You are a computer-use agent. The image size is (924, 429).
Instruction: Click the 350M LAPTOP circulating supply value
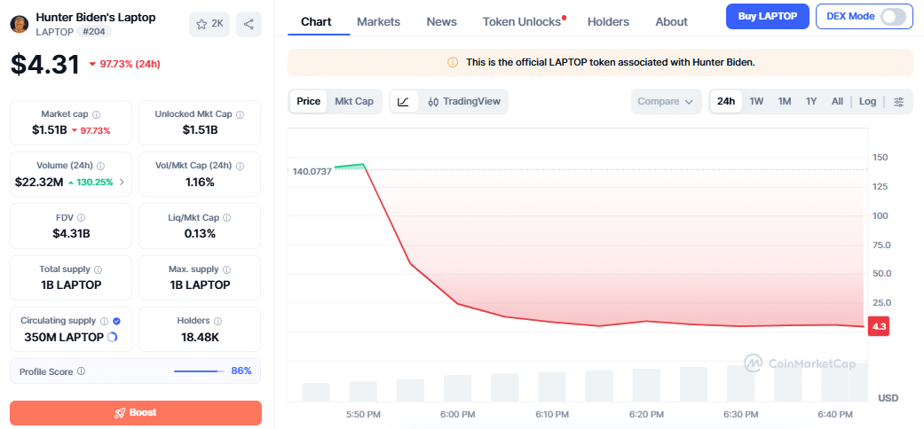click(64, 337)
